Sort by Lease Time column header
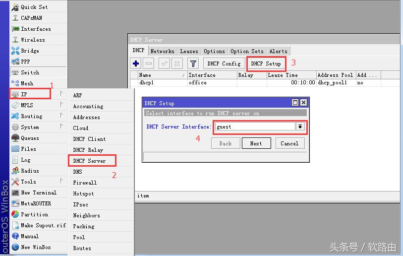The image size is (403, 256). pos(291,75)
